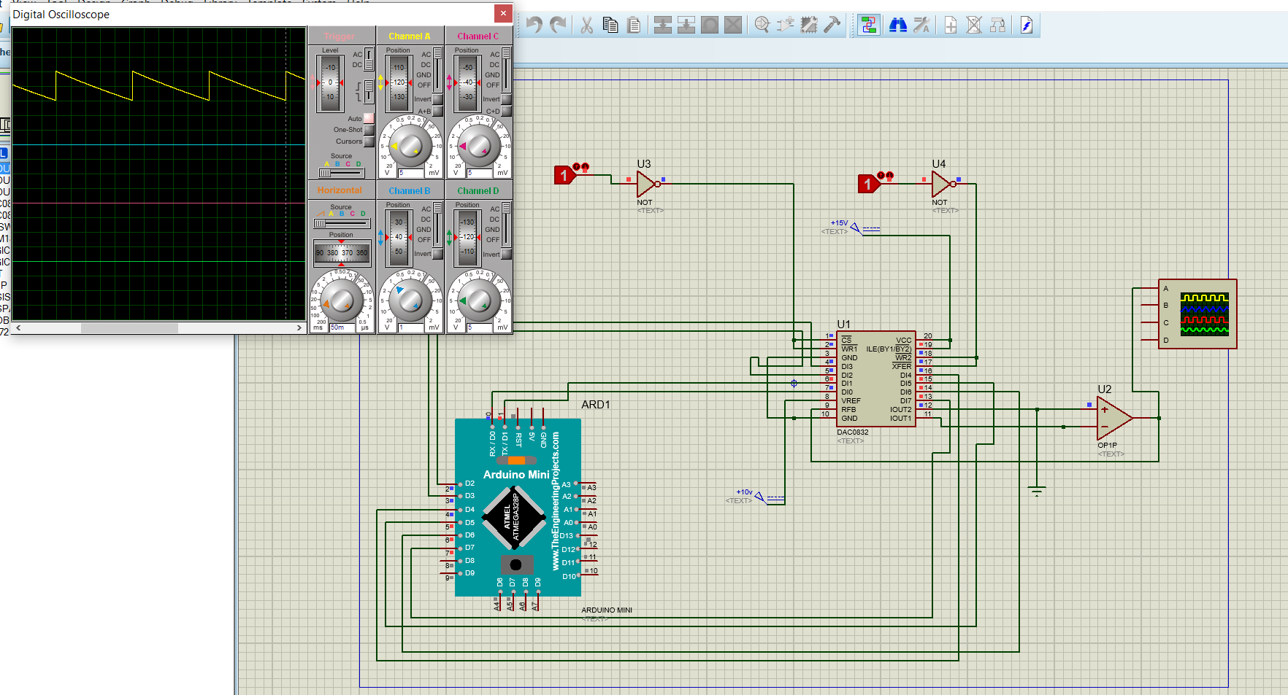Click the Remove Sheet icon
Image resolution: width=1288 pixels, height=695 pixels.
pyautogui.click(x=974, y=26)
